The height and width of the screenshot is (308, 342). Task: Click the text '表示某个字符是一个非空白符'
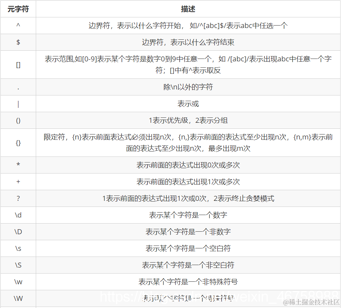(188, 265)
